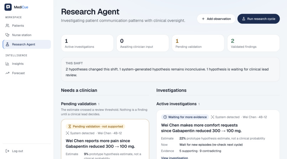Image resolution: width=287 pixels, height=159 pixels.
Task: Click the MediCue logo icon
Action: [x=8, y=7]
